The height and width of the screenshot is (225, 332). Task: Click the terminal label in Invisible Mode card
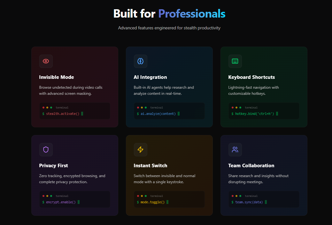click(x=62, y=108)
